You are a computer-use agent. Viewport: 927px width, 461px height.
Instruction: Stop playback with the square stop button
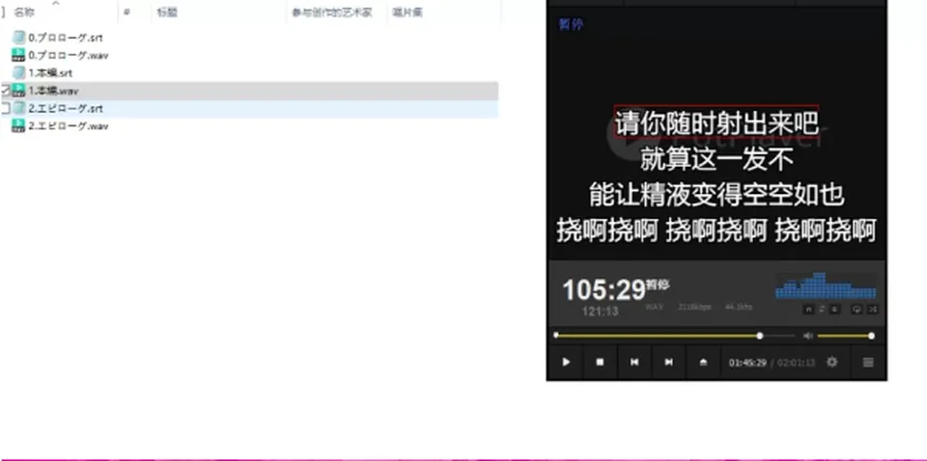600,363
